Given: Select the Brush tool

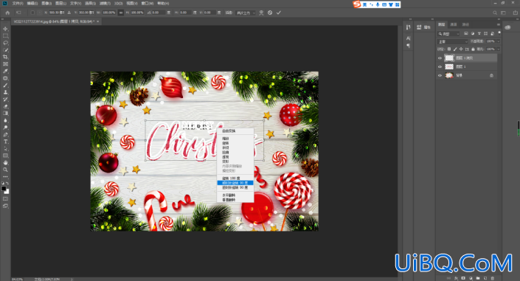Looking at the screenshot, I should [x=5, y=86].
